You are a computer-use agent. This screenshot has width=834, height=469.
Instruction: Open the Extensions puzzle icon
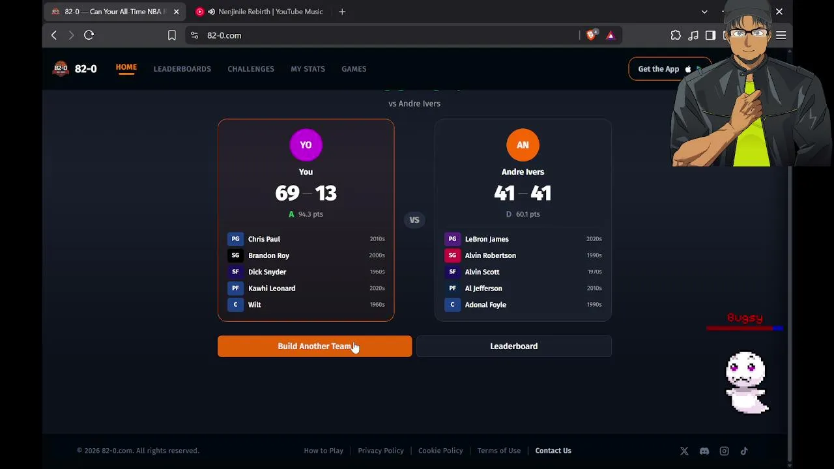pos(676,35)
